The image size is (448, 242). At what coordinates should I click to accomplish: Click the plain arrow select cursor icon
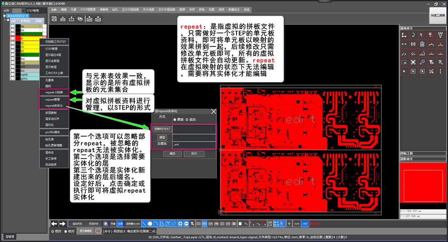404,71
